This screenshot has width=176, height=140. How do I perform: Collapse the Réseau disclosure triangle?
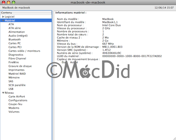pos(3,93)
